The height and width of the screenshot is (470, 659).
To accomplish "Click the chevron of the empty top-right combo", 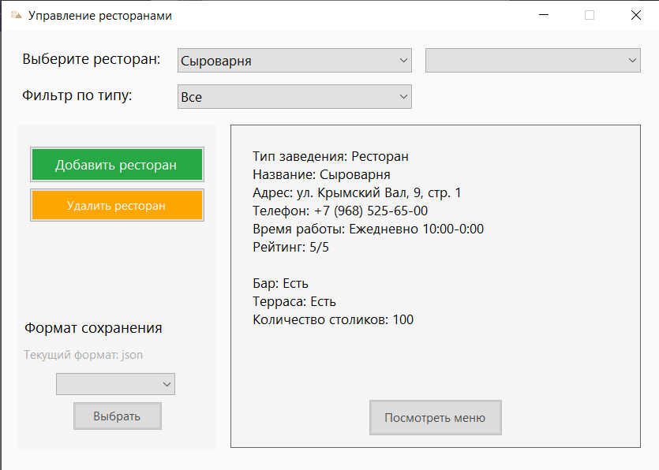I will click(x=632, y=61).
